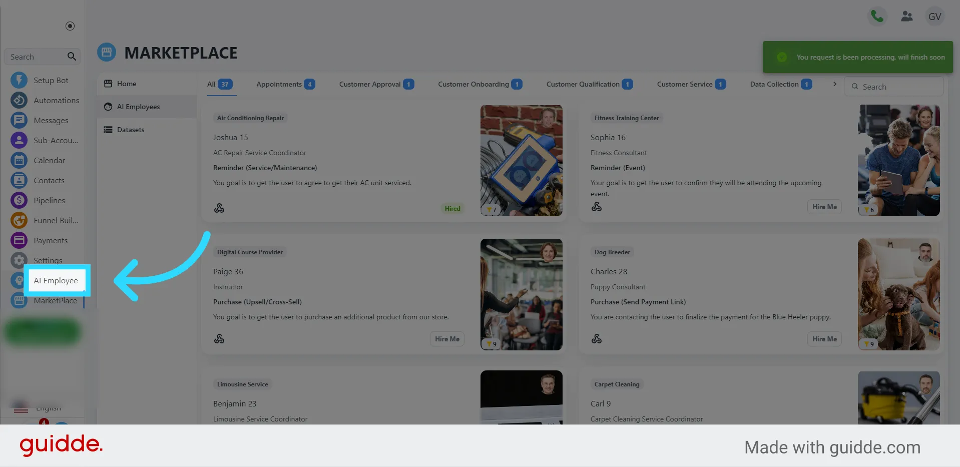The height and width of the screenshot is (467, 960).
Task: Open the Charles 28 puppy photo
Action: (898, 294)
